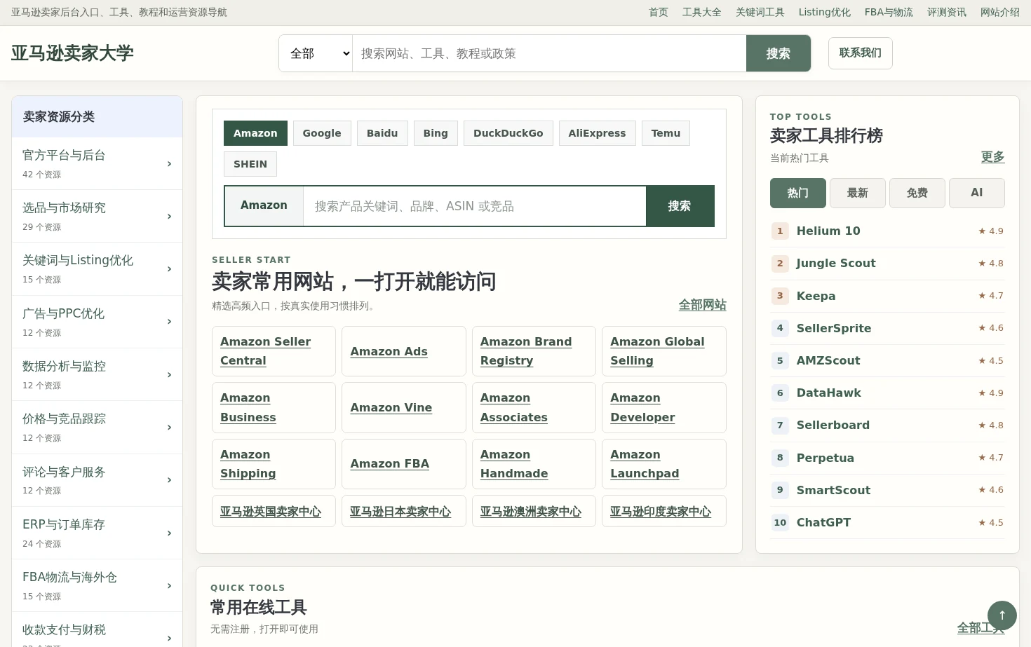Expand 选品与市场研究 category chevron
This screenshot has width=1031, height=647.
click(169, 217)
